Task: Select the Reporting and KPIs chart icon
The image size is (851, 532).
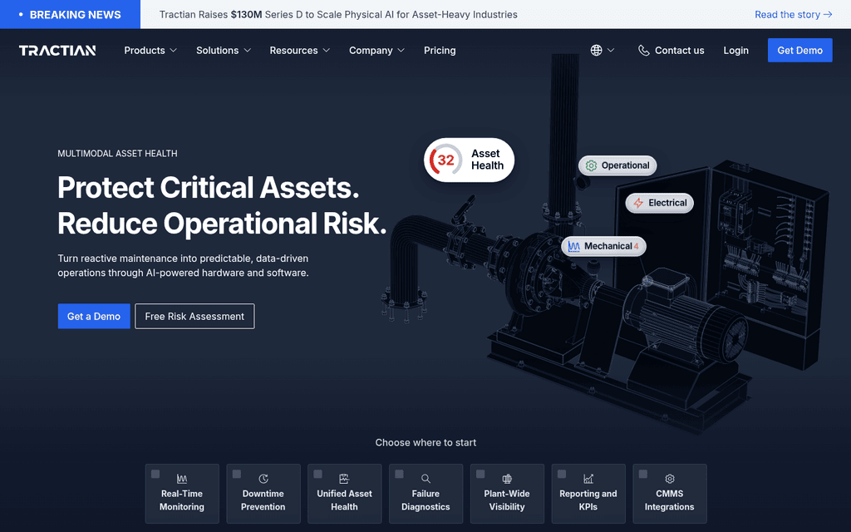Action: click(588, 479)
